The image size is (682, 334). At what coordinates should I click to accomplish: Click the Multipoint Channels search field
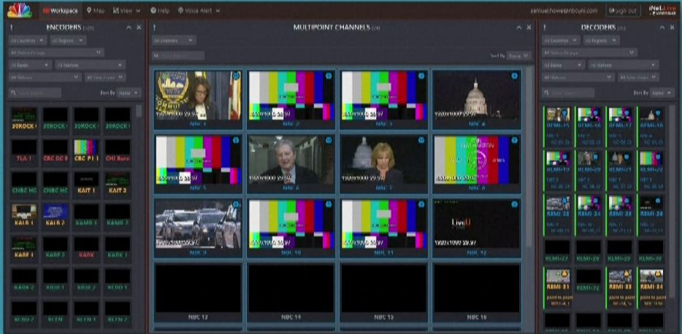tap(178, 55)
